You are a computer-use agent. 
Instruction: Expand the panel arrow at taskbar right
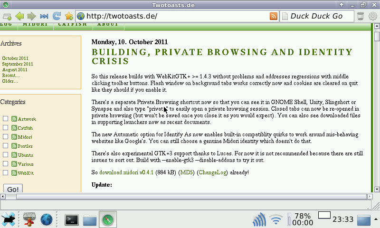tap(364, 220)
